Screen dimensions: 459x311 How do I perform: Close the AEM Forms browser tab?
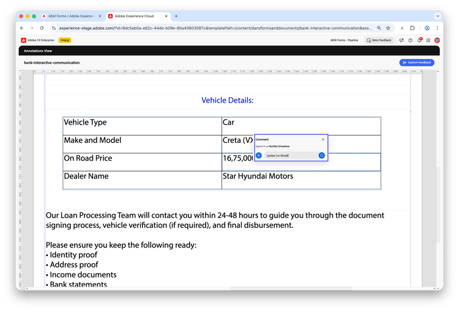pyautogui.click(x=100, y=16)
